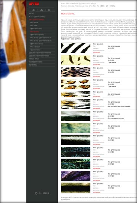Click the home icon in the sidebar

click(33, 10)
